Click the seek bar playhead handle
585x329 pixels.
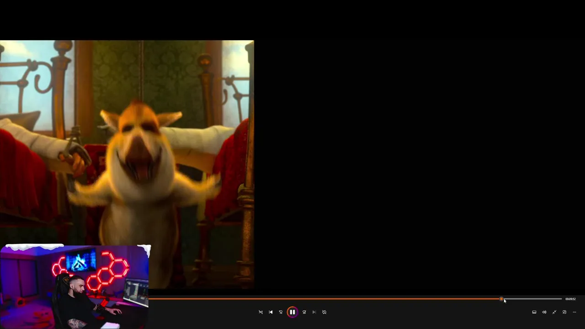coord(501,299)
